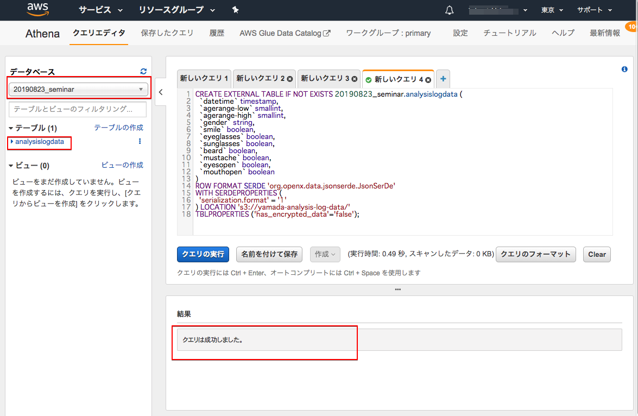Open the 20190823_seminar database dropdown
This screenshot has height=416, width=638.
[78, 89]
